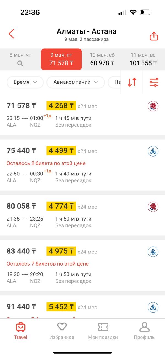Select the Travel tab in bottom bar

click(21, 330)
